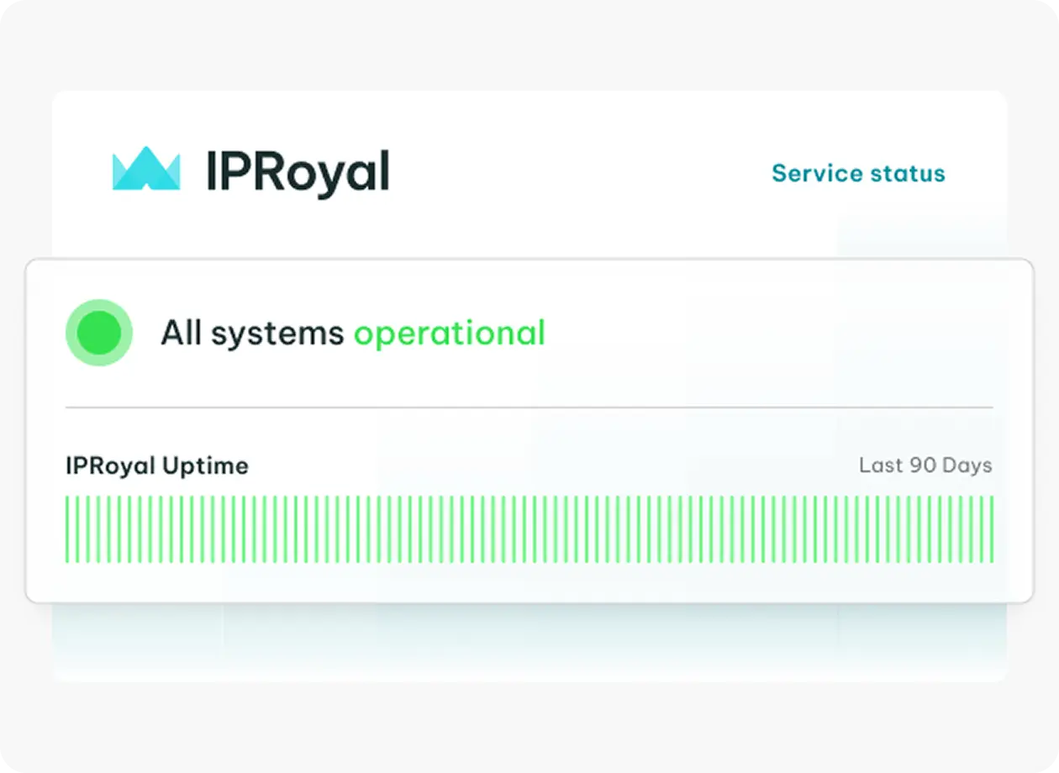The image size is (1059, 773).
Task: Click the green "operational" status word
Action: coord(450,334)
